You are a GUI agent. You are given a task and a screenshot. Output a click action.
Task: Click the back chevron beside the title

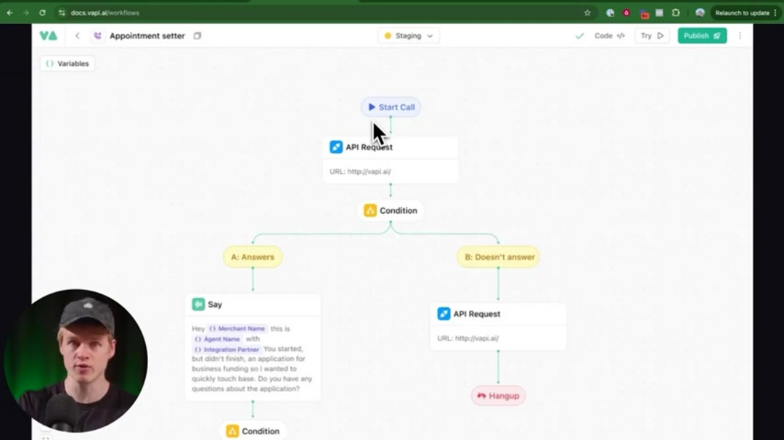77,35
